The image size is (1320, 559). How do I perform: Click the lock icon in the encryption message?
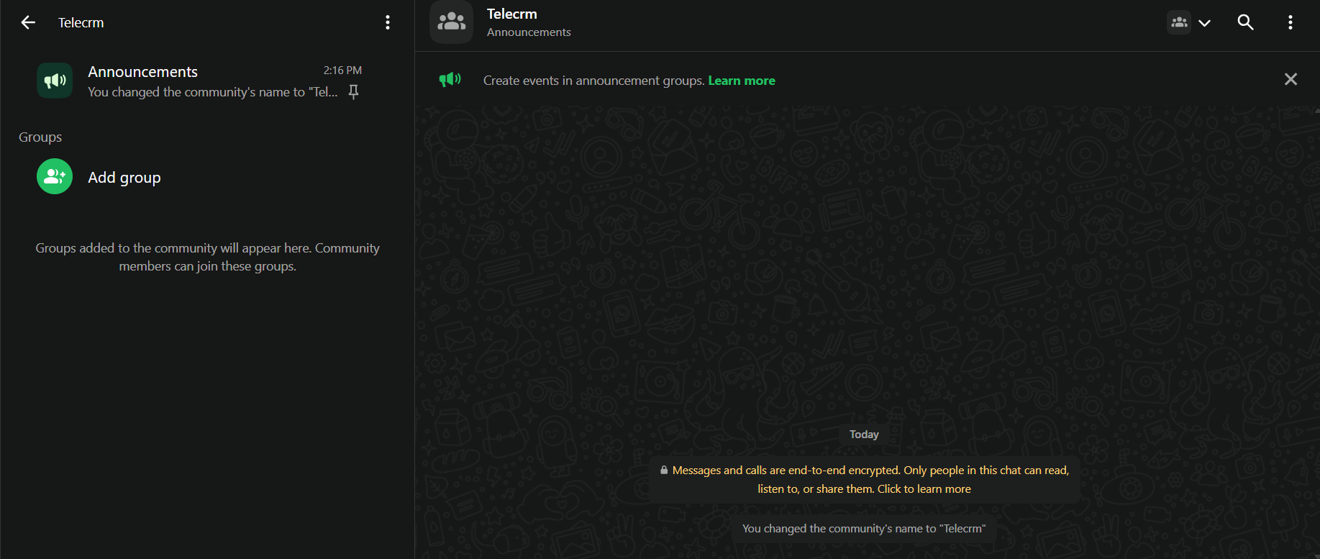click(664, 470)
